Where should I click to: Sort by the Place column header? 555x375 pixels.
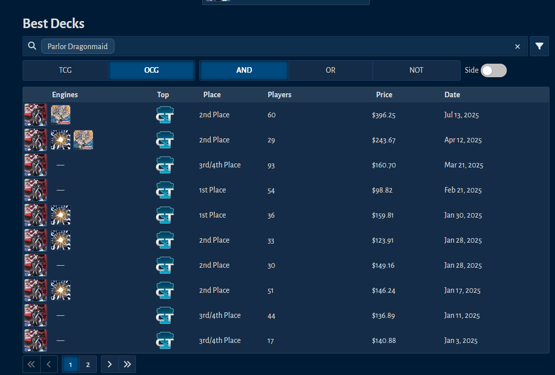pos(212,94)
